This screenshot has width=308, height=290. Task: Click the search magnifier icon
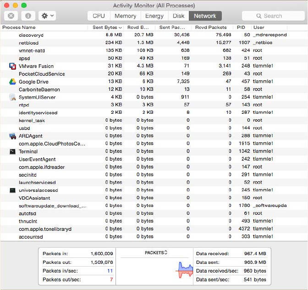[x=259, y=16]
